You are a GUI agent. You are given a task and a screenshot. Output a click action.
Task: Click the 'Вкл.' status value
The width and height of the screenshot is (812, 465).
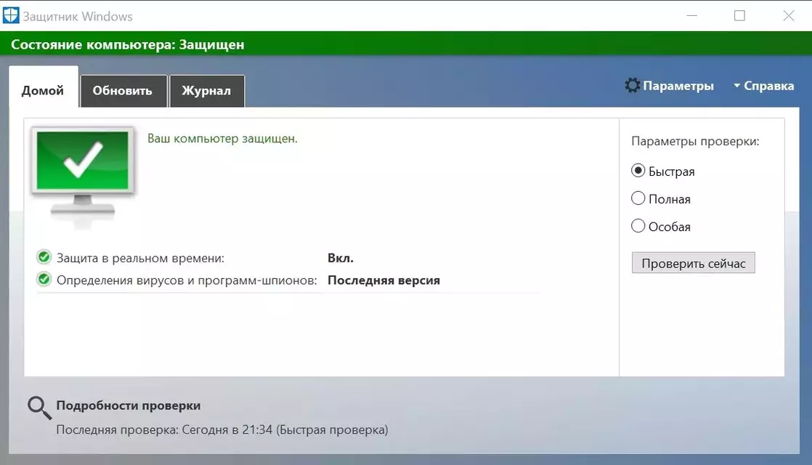click(341, 258)
